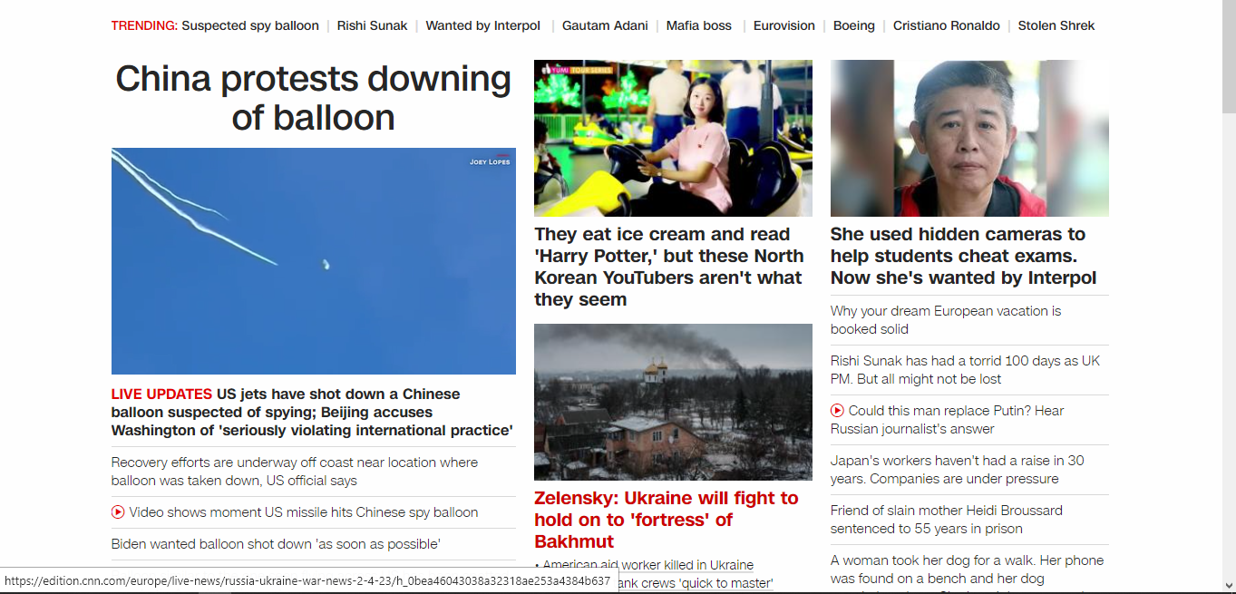
Task: Select trending topic Suspected spy balloon
Action: (250, 25)
